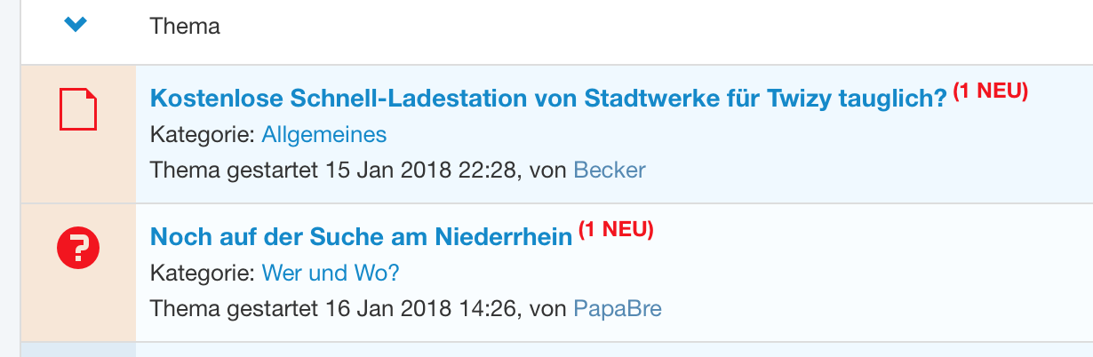
Task: Jump to new post via Ladestation topic's (1 NEU)
Action: [x=990, y=91]
